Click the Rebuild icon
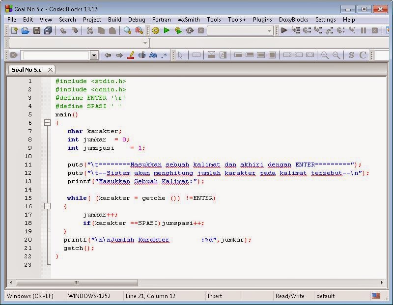This screenshot has height=305, width=393. click(190, 30)
